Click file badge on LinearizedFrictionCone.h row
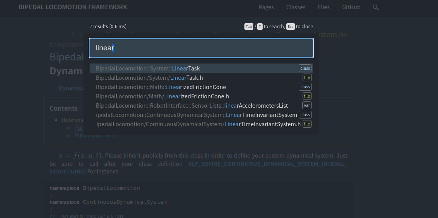The height and width of the screenshot is (218, 438). [307, 96]
